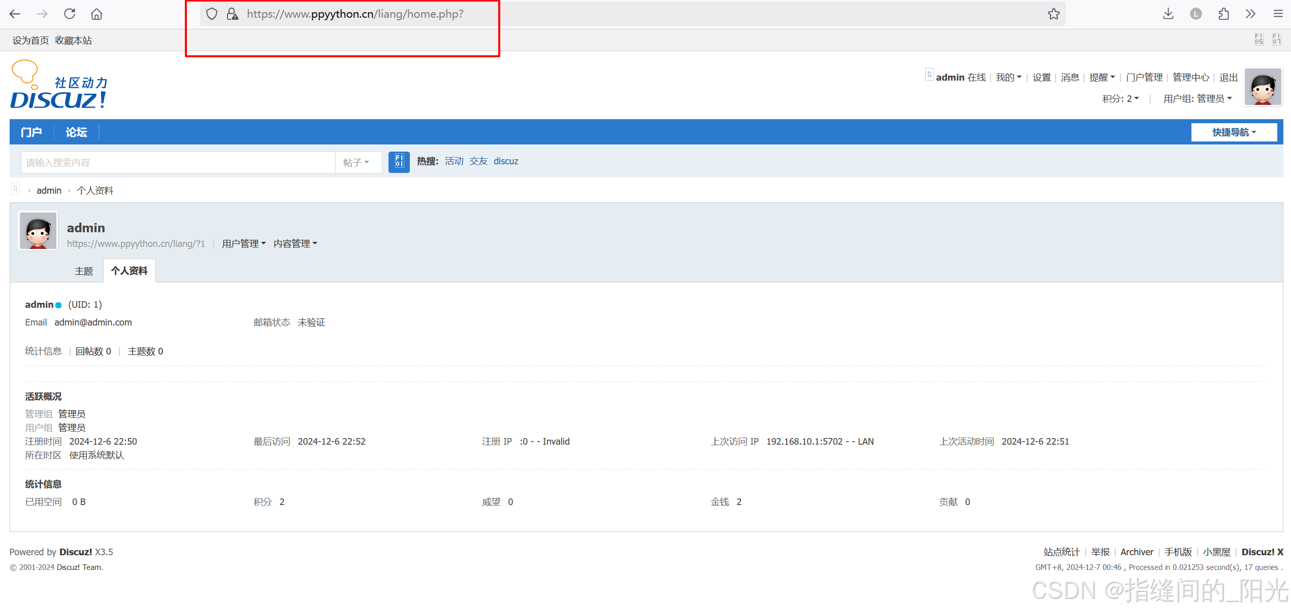Click admin avatar thumbnail at top right
This screenshot has height=611, width=1291.
tap(1263, 88)
